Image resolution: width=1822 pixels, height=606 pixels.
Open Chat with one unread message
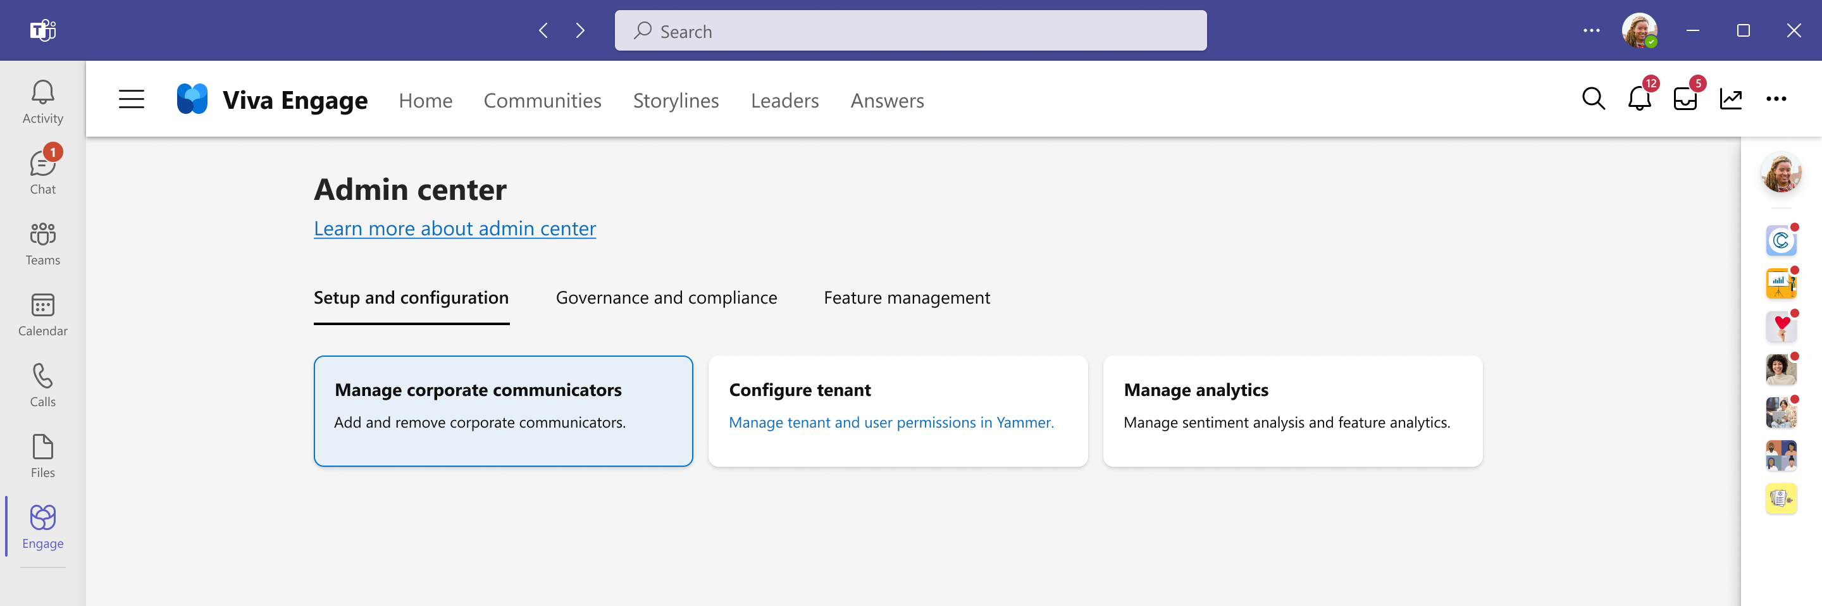click(42, 173)
